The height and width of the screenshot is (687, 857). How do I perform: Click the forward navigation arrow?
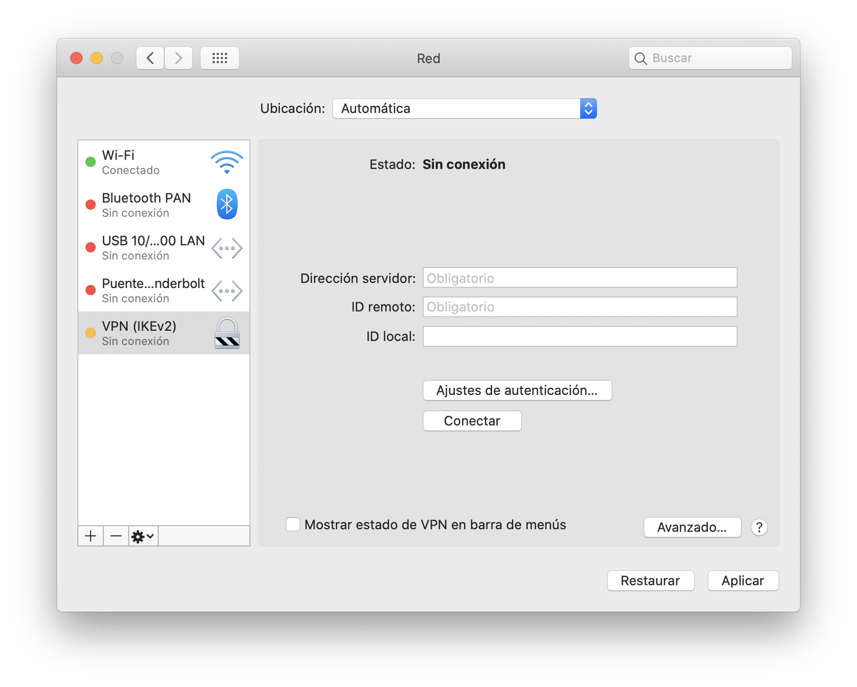click(178, 58)
